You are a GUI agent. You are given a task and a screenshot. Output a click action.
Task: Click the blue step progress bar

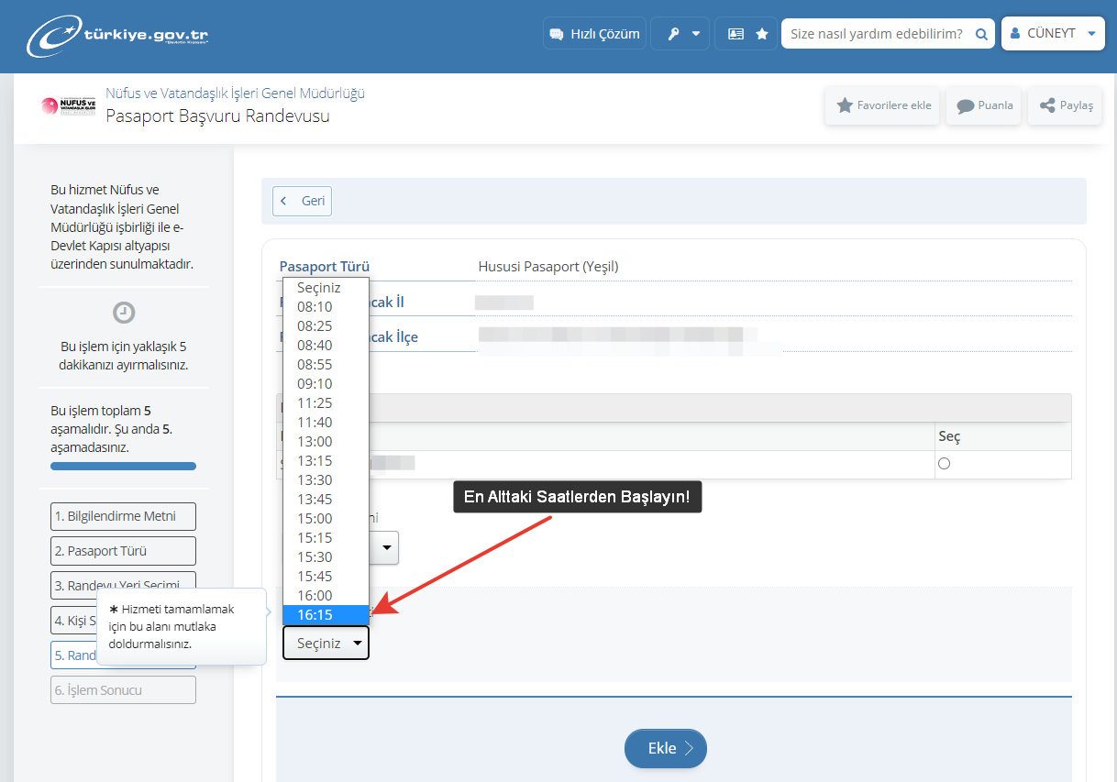tap(123, 467)
